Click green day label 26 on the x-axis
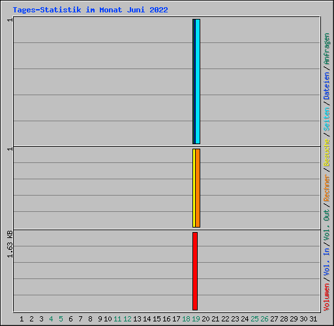 click(264, 319)
